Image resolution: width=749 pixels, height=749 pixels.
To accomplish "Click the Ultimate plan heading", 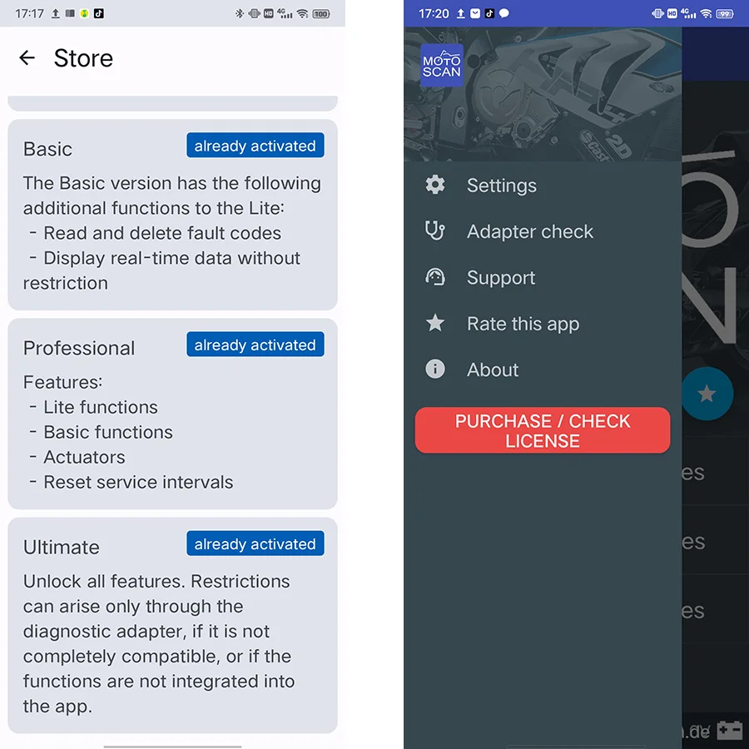I will (62, 548).
